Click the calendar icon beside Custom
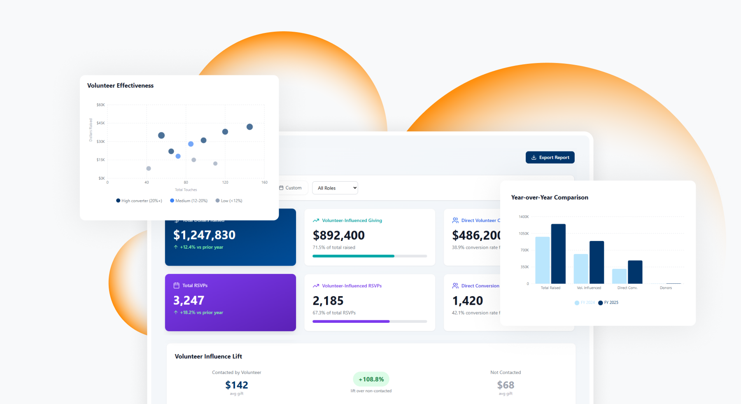Screen dimensions: 741x404 click(x=282, y=188)
